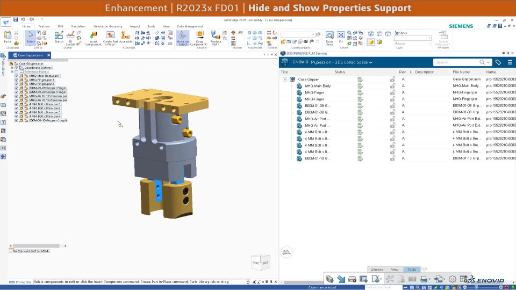
Task: Click Drag Component tool
Action: click(199, 38)
